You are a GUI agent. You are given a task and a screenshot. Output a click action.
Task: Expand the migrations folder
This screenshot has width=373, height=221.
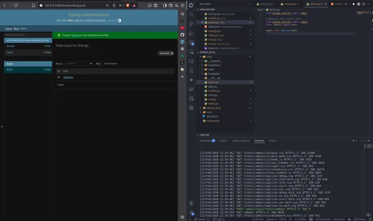[x=202, y=65]
